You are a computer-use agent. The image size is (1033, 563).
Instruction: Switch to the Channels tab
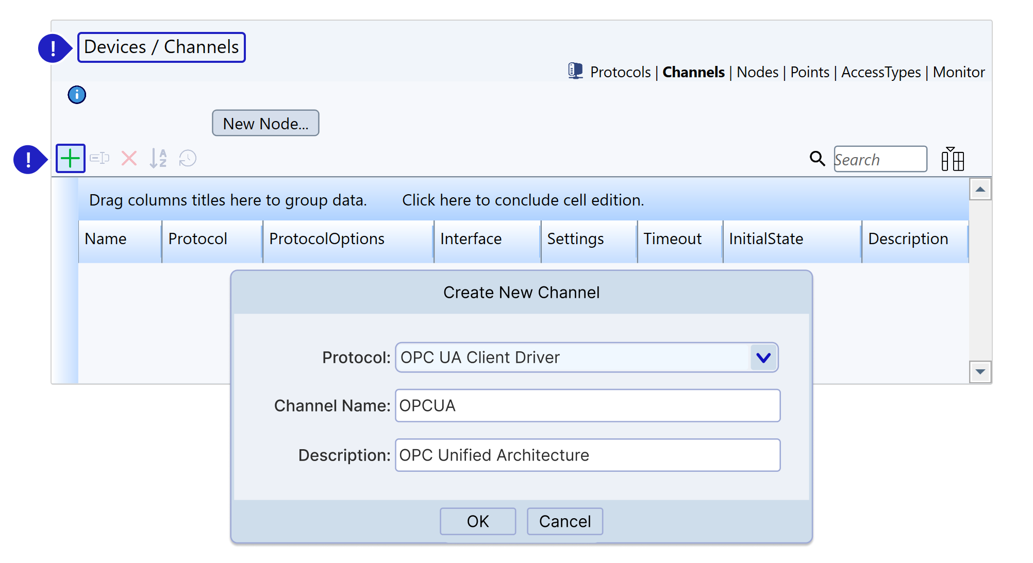tap(693, 72)
